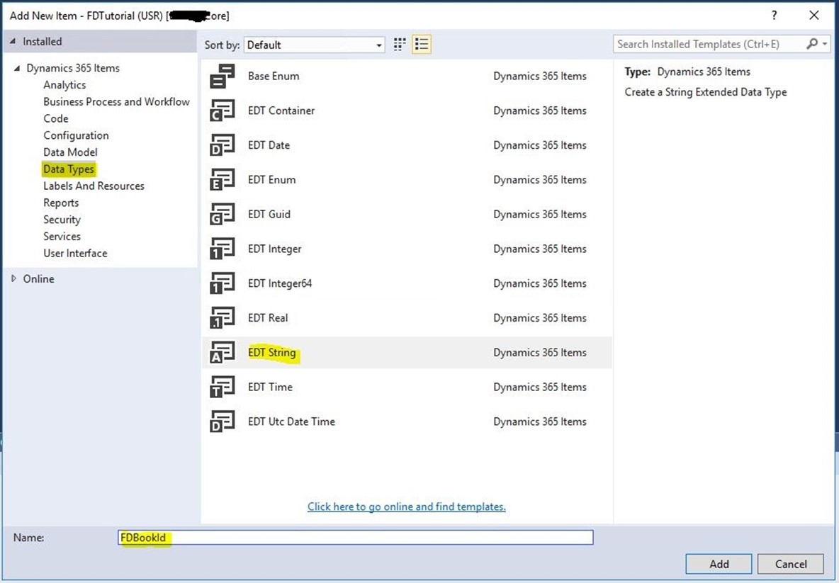Viewport: 839px width, 583px height.
Task: Click the EDT Utc Date Time icon
Action: tap(222, 421)
